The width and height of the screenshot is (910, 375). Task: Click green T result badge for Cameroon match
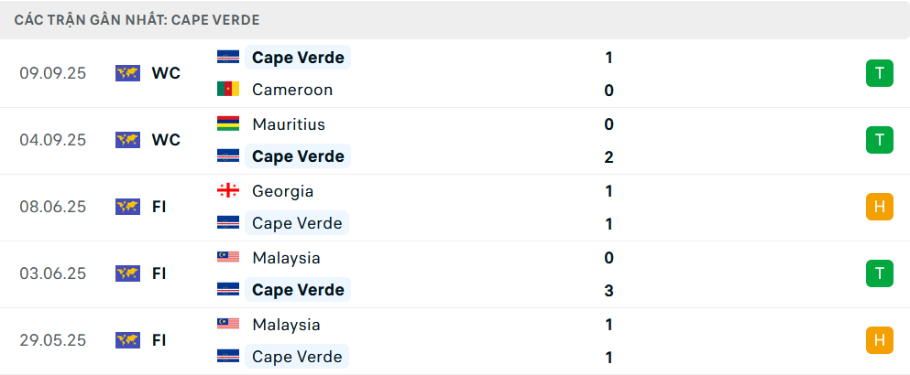(879, 73)
